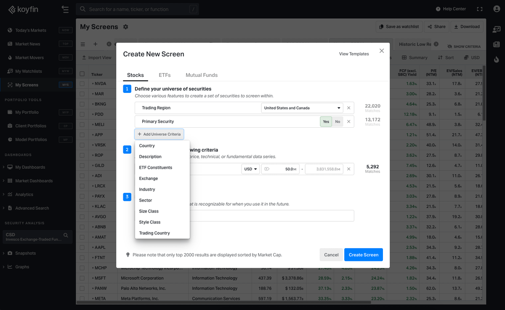Open Analytics in the left sidebar
Viewport: 505px width, 310px height.
pyautogui.click(x=24, y=194)
